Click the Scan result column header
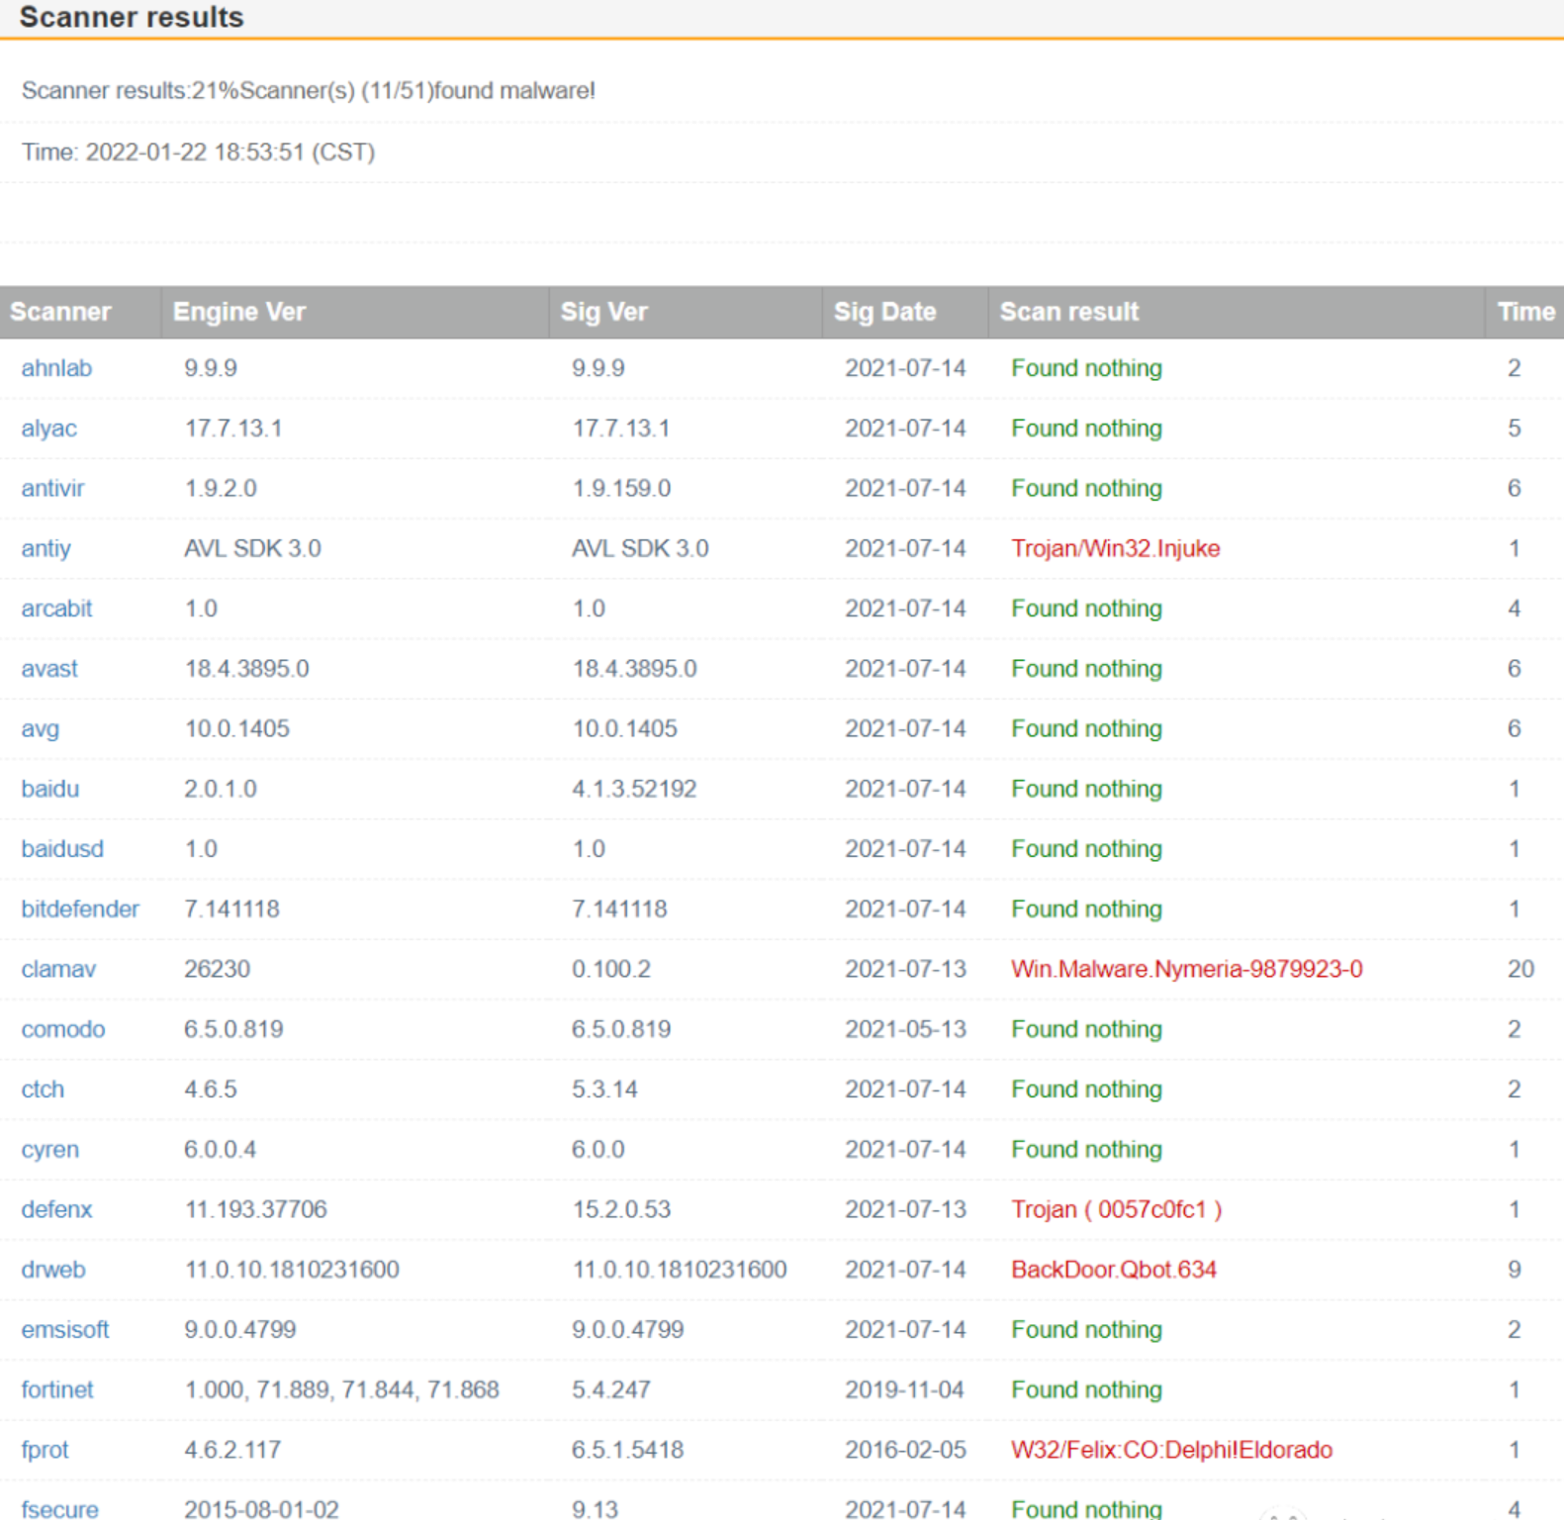Screen dimensions: 1564x1520 (x=1069, y=312)
